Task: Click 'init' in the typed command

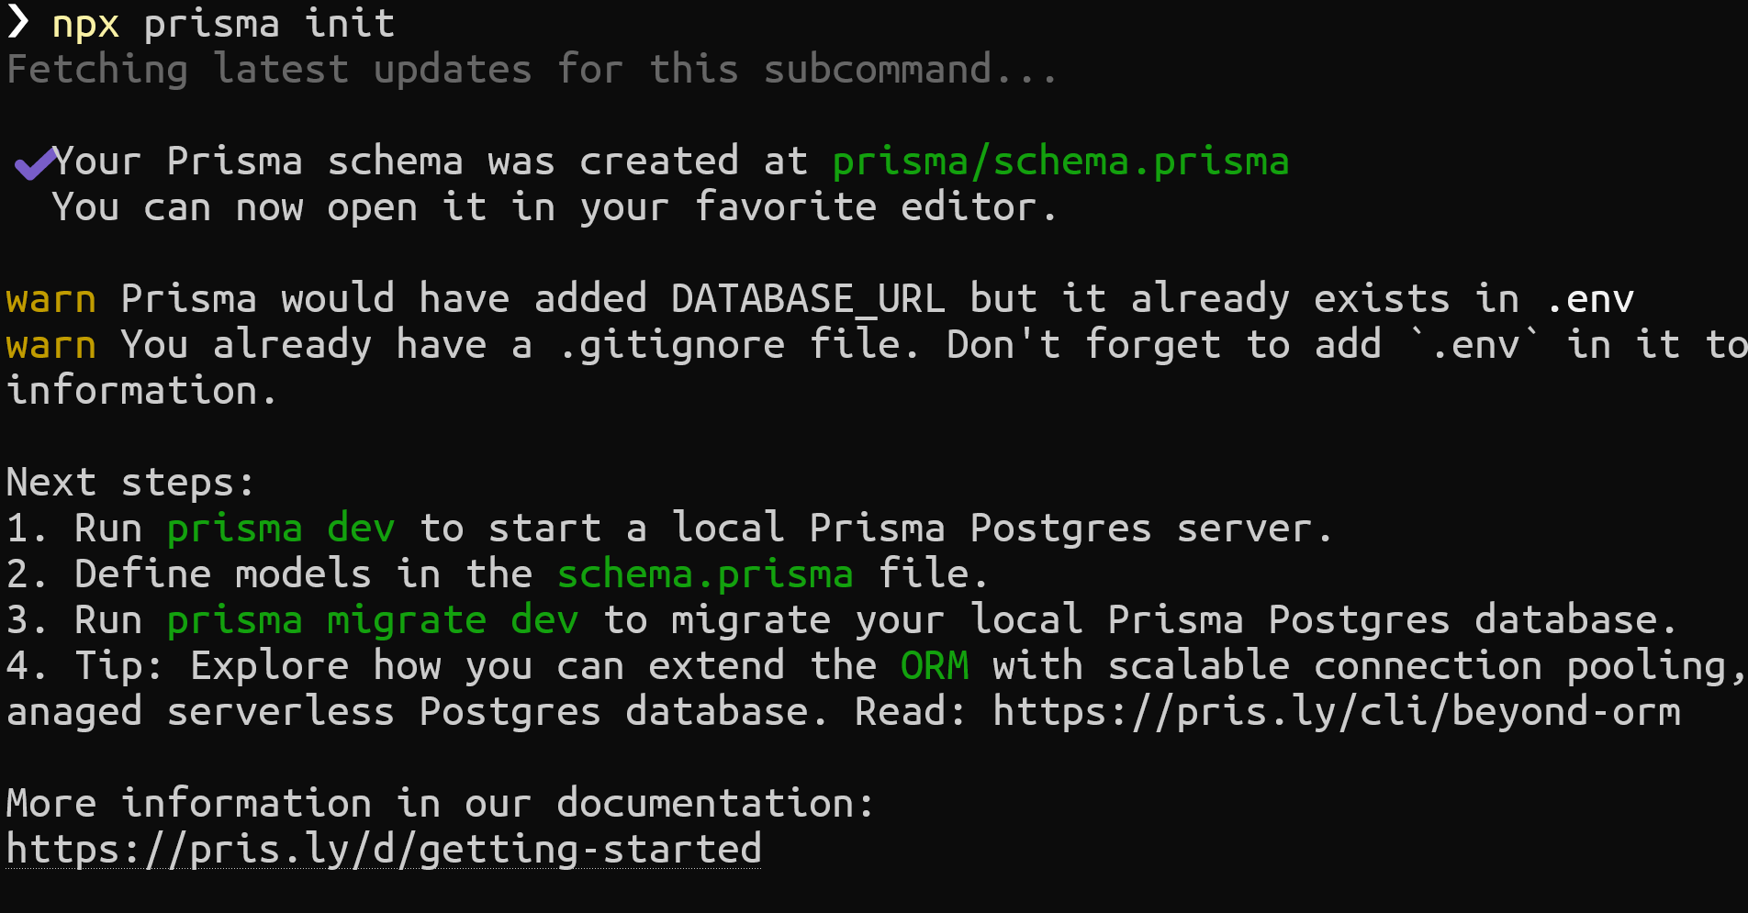Action: (x=349, y=24)
